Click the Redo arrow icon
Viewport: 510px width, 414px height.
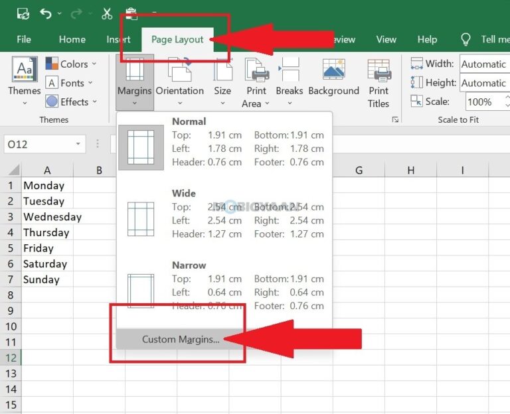point(77,14)
